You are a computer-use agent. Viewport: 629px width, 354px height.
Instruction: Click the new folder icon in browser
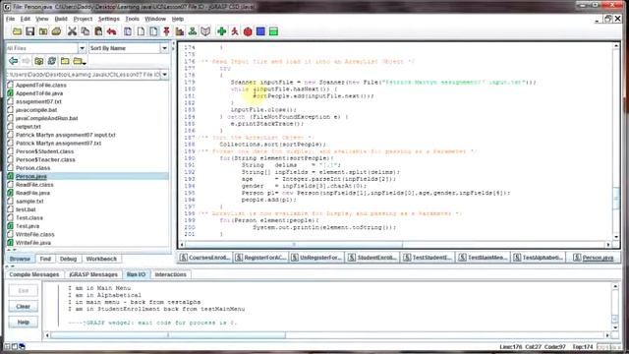(x=65, y=61)
